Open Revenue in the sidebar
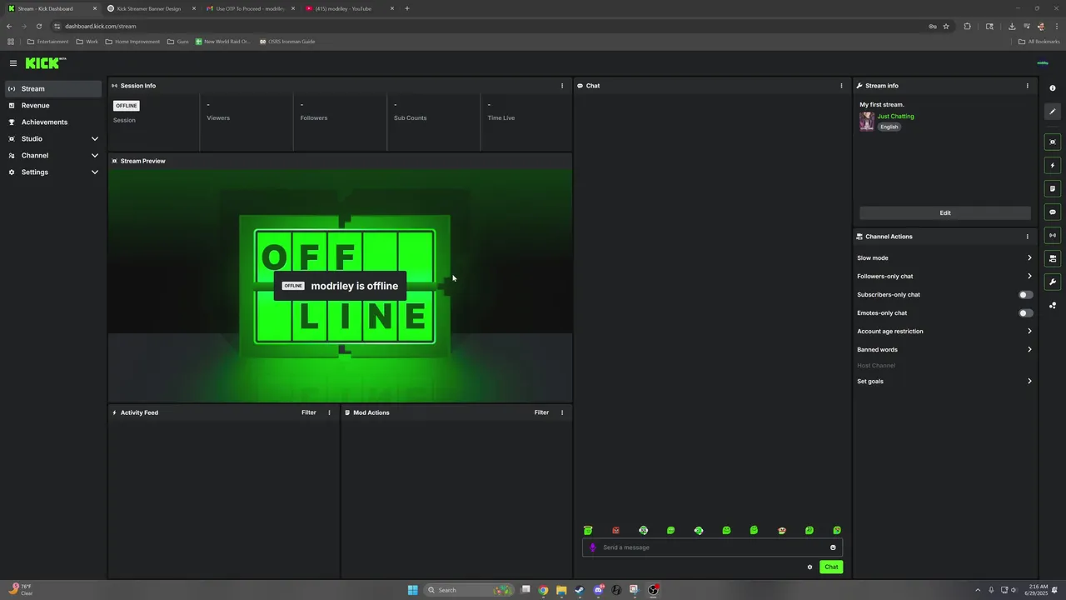 pos(53,106)
